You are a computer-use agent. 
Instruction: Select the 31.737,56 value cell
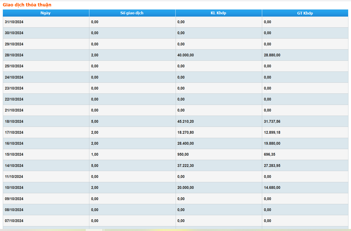click(x=272, y=121)
